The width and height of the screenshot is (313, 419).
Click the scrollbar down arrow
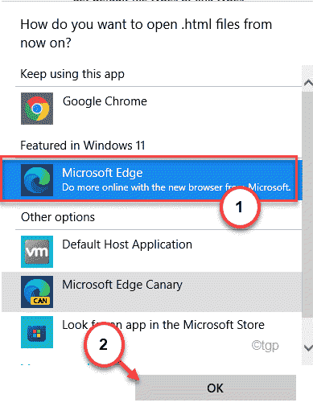point(307,348)
